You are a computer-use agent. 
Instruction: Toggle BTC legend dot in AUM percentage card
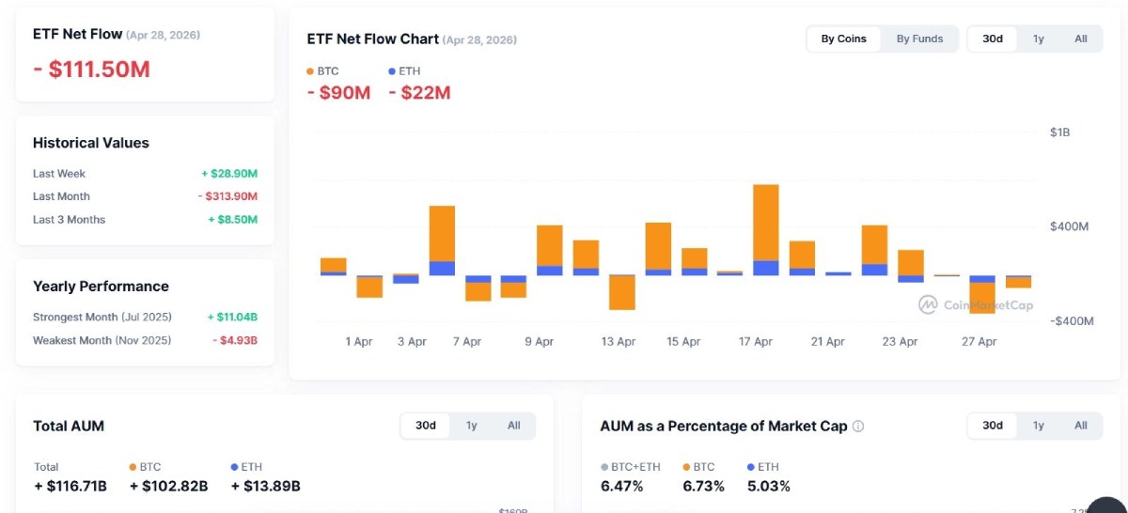[686, 467]
